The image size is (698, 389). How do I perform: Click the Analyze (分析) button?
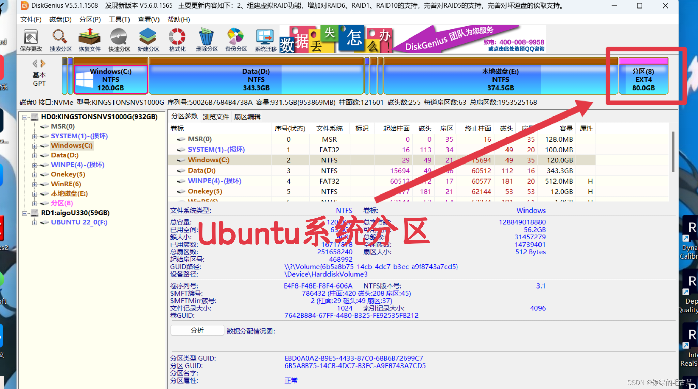click(197, 330)
